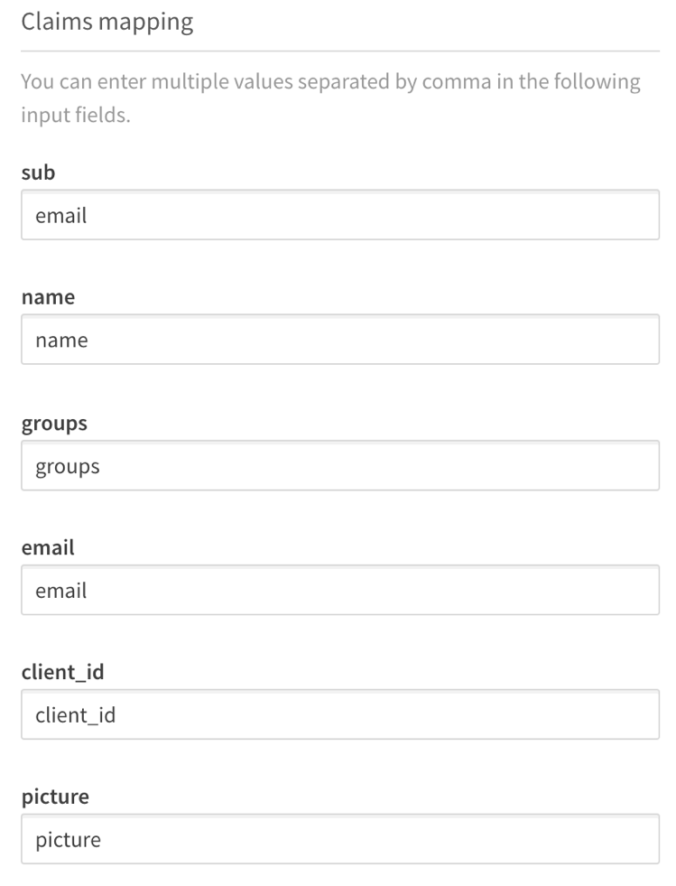Select the word 'picture' inside the picture field
Screen dimensions: 676x886
[x=67, y=839]
